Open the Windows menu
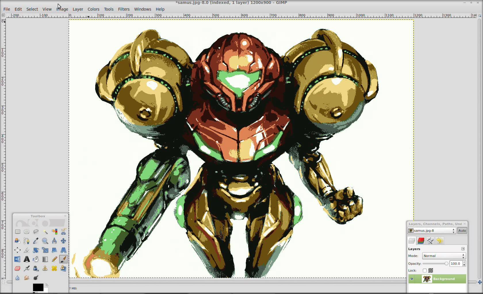Viewport: 483px width, 294px height. click(x=143, y=9)
